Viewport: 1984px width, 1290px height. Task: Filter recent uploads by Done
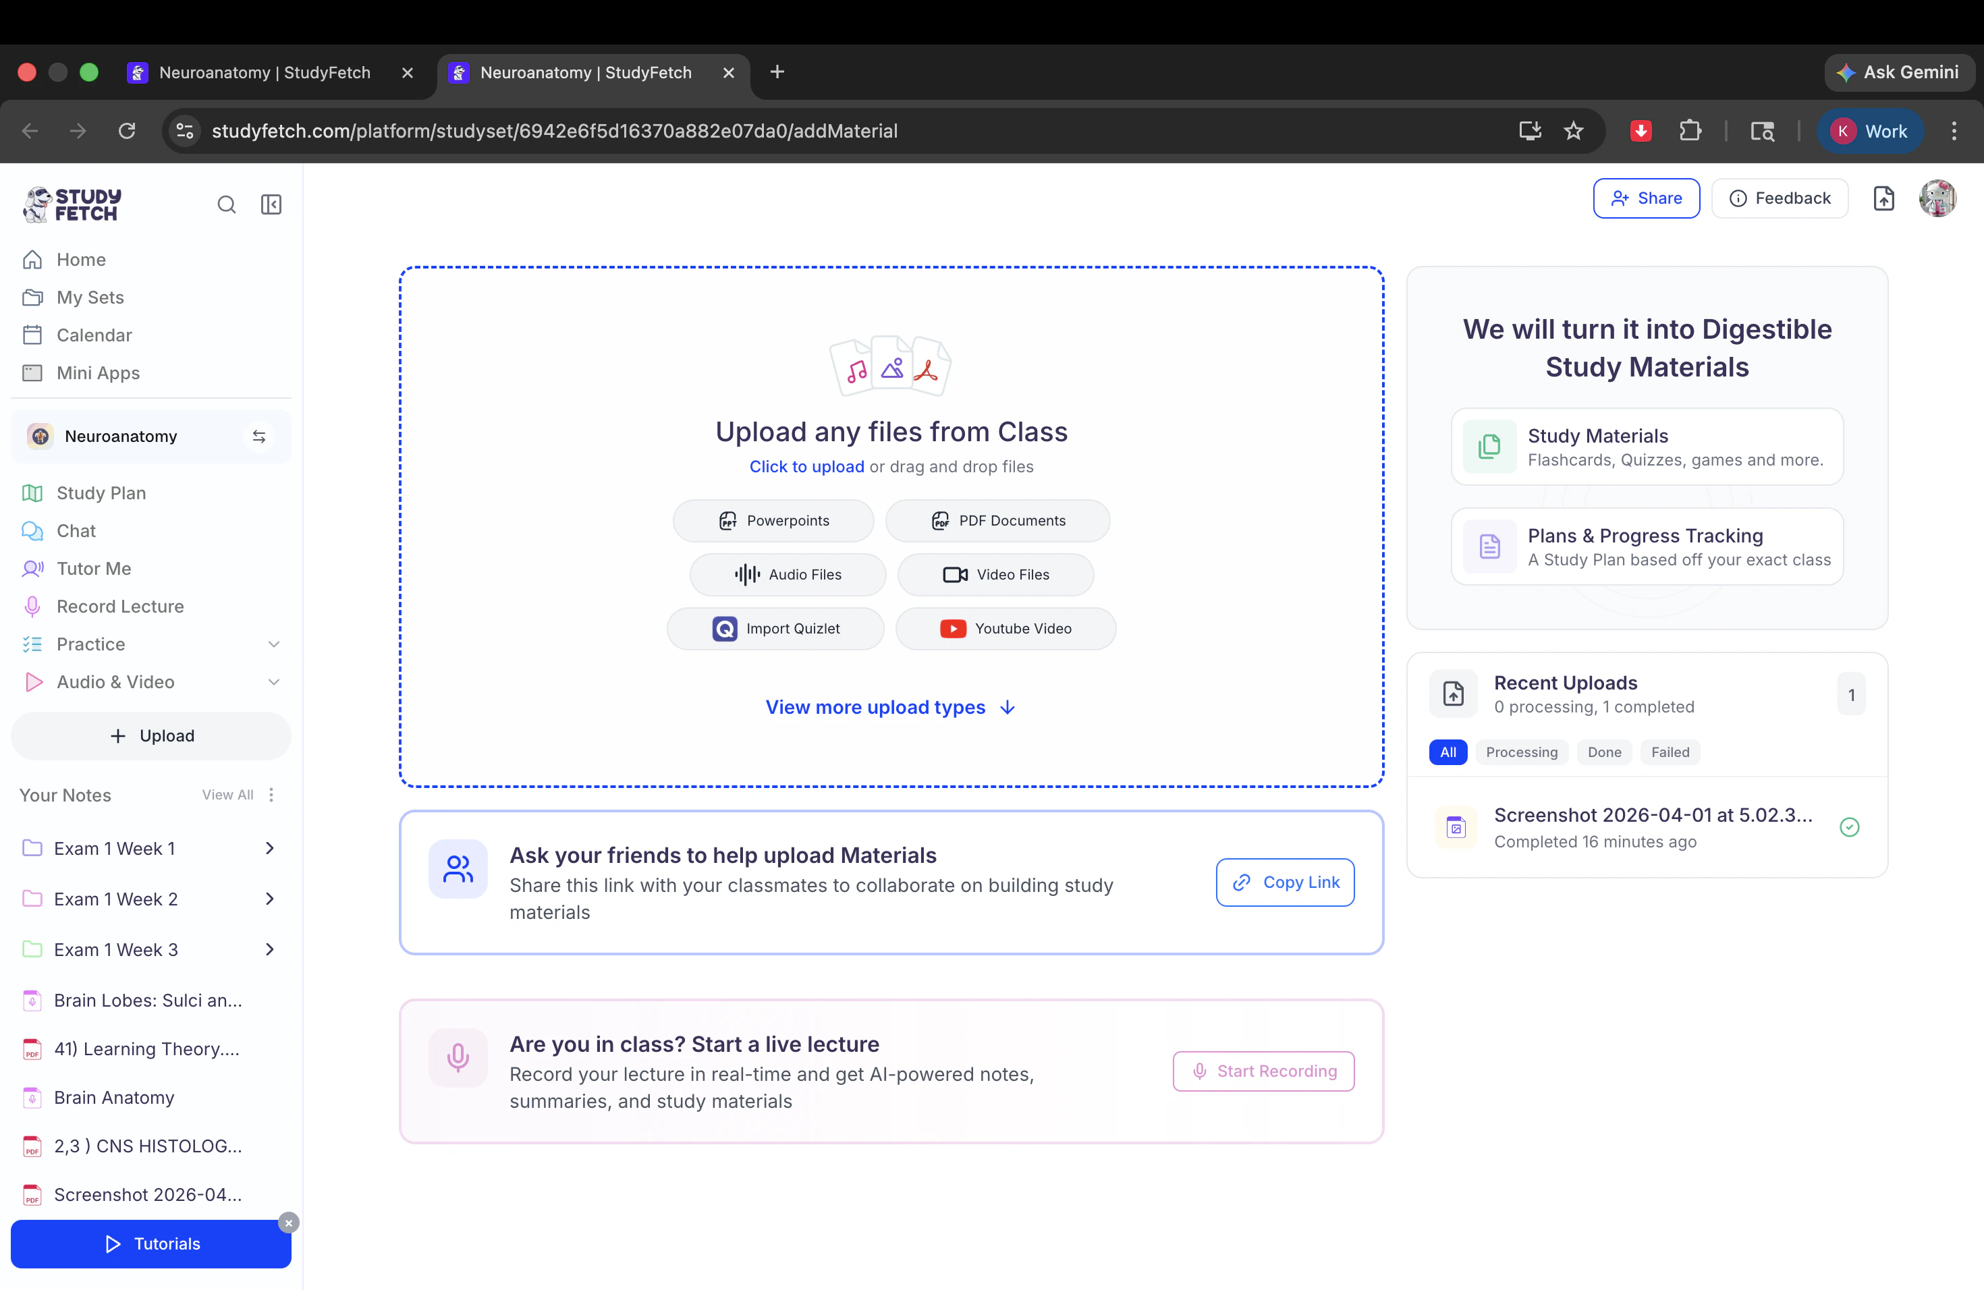1604,752
